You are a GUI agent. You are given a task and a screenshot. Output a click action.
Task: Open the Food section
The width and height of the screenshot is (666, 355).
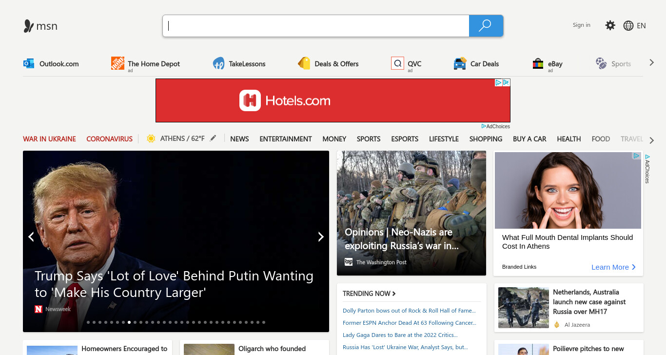click(x=601, y=139)
